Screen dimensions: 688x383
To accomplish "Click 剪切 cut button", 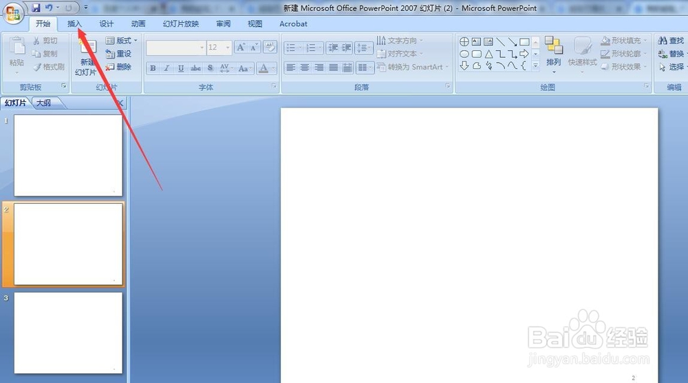I will 45,41.
